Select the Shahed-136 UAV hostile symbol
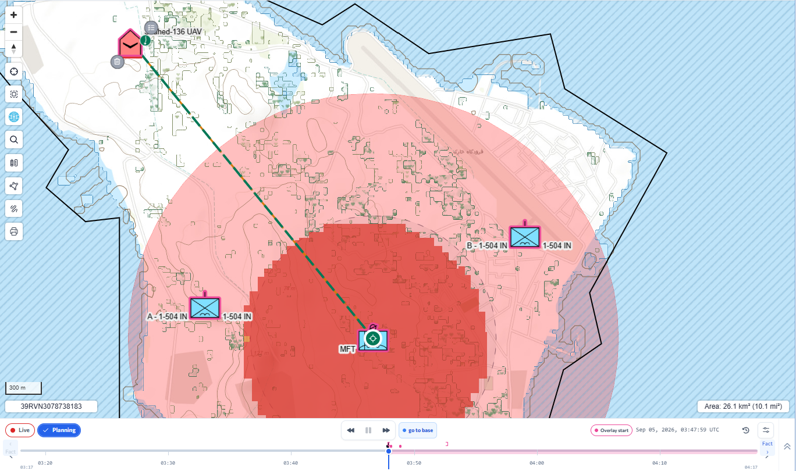 tap(130, 44)
